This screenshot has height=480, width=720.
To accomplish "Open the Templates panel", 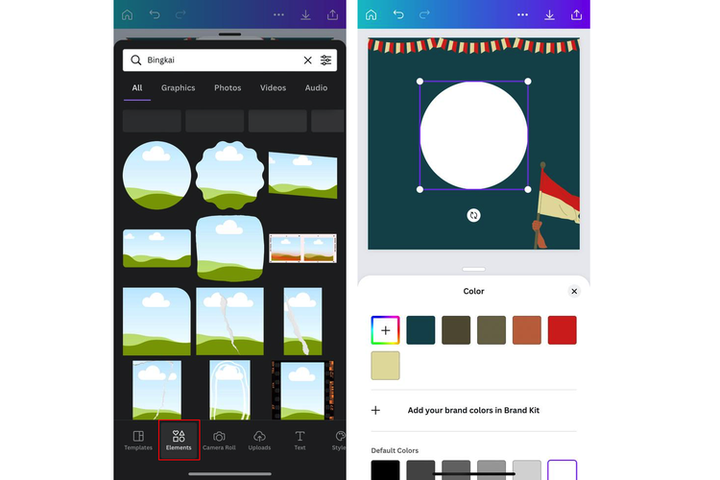I will point(138,440).
